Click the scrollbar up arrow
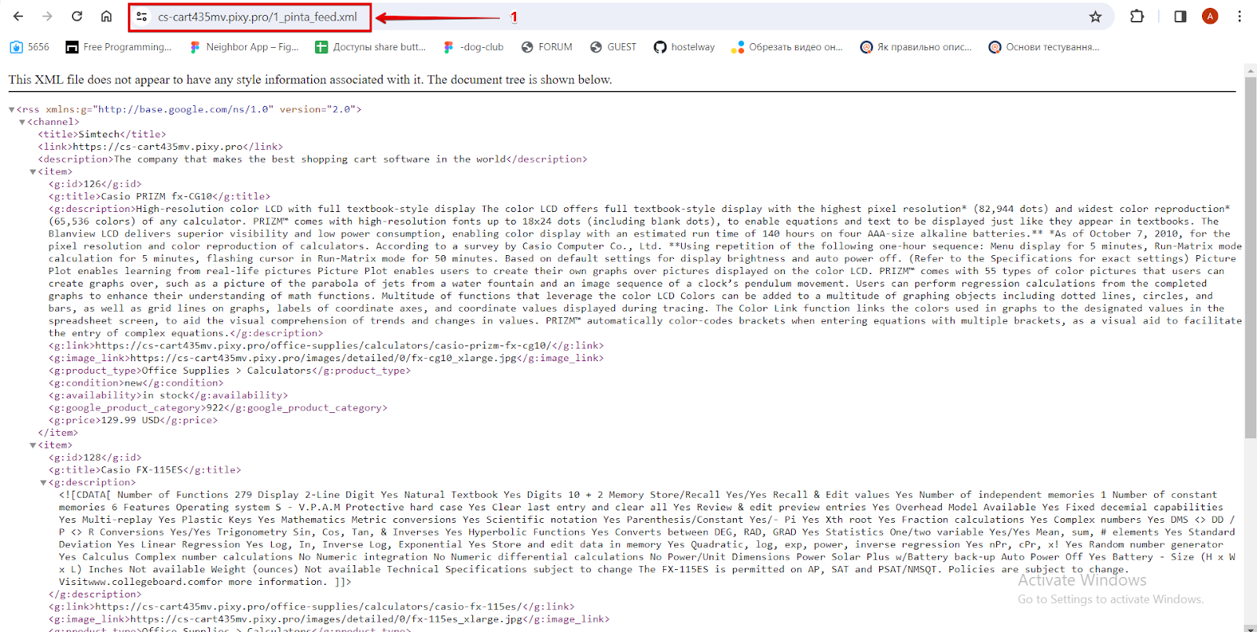 click(x=1251, y=70)
